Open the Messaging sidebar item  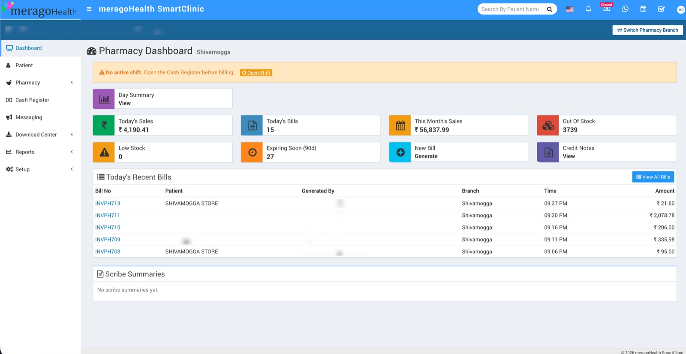[40, 117]
